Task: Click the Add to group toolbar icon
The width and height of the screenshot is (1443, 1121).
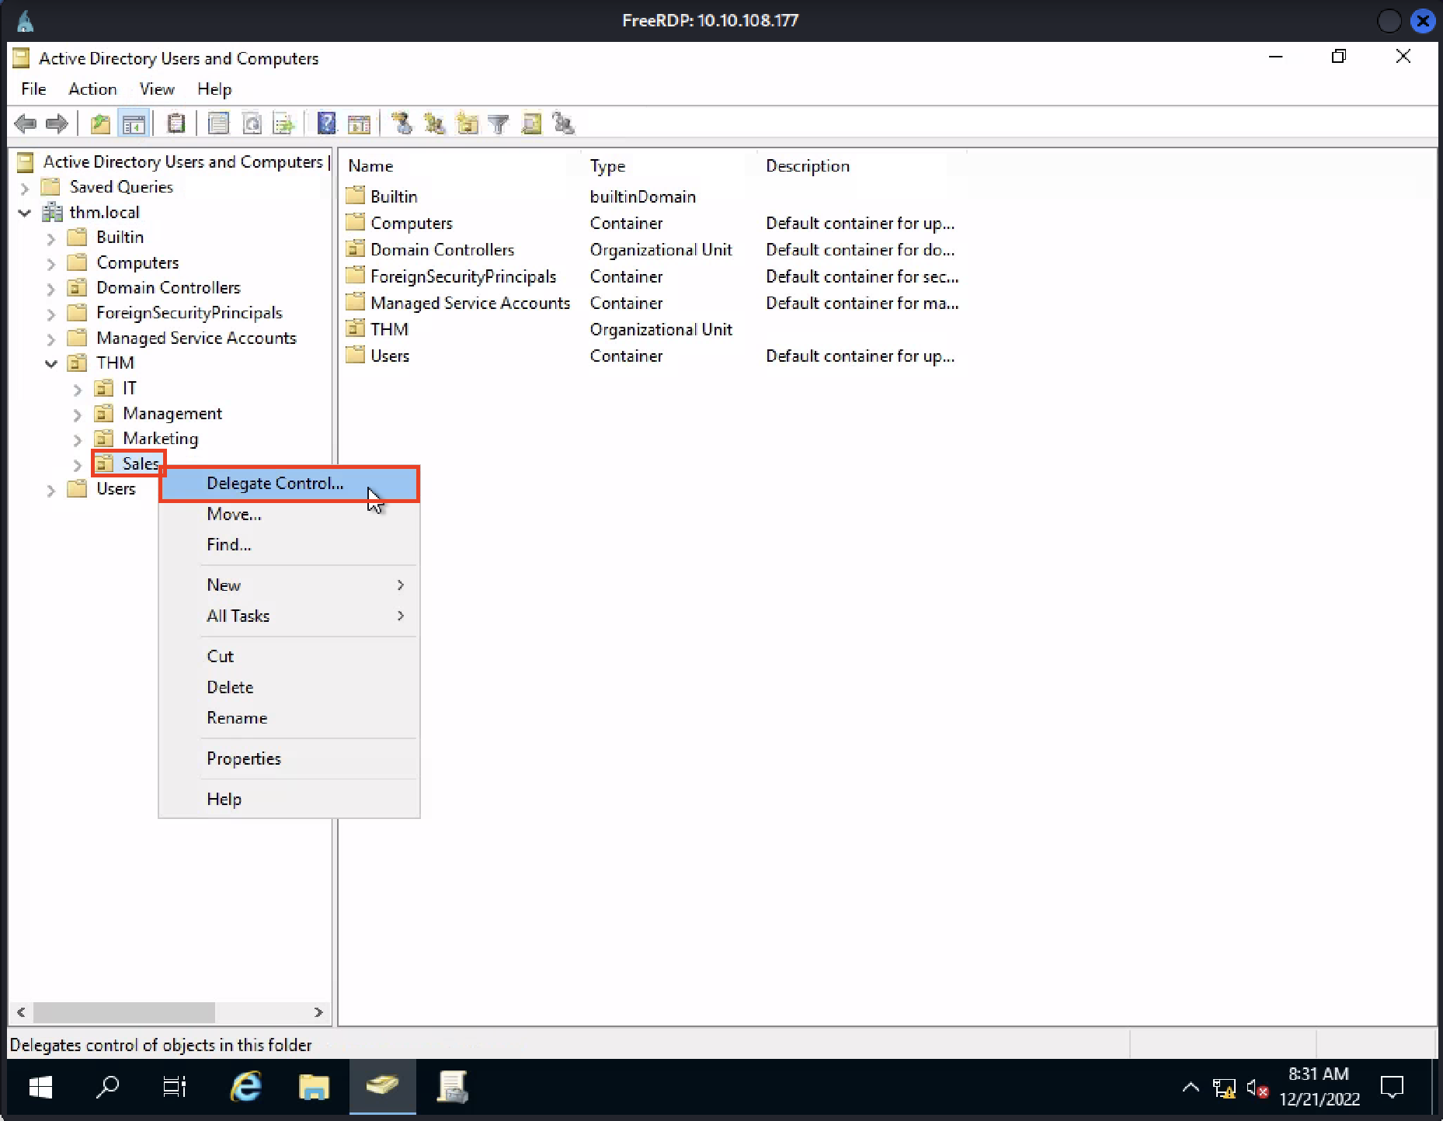Action: tap(563, 123)
